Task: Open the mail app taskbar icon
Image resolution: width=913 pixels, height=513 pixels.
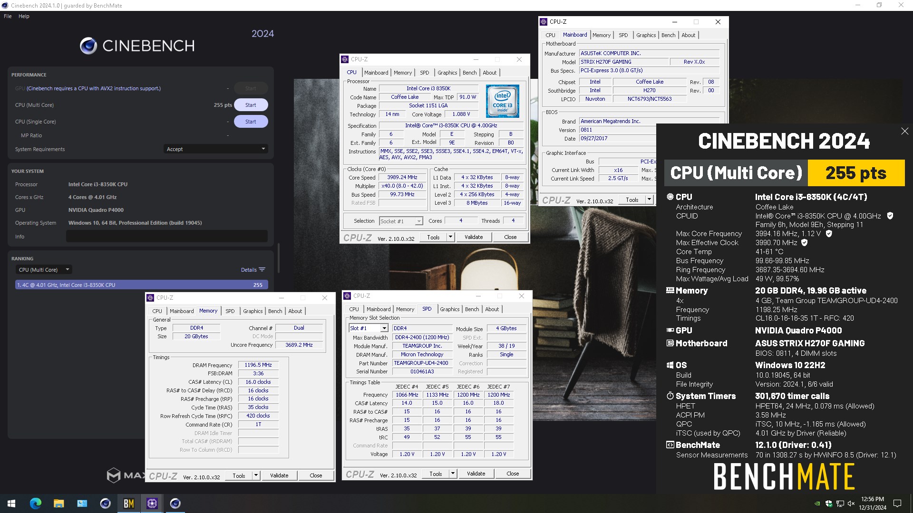Action: [x=82, y=503]
